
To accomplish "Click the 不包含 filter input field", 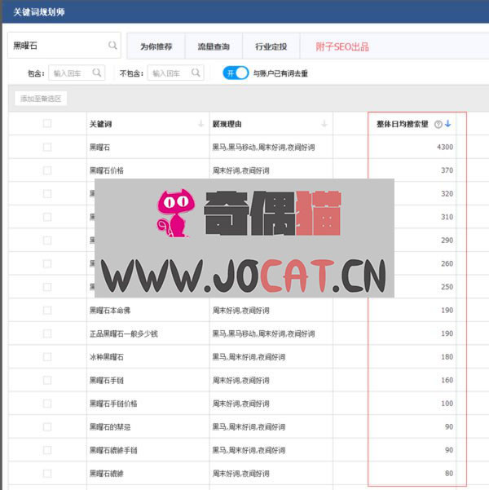I will coord(175,73).
